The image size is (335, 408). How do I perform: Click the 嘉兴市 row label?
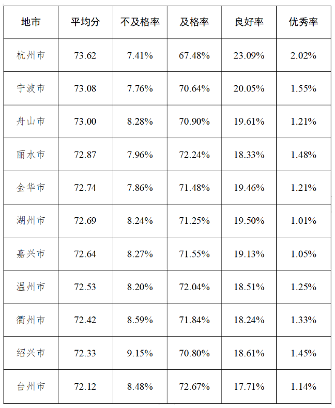(x=31, y=254)
